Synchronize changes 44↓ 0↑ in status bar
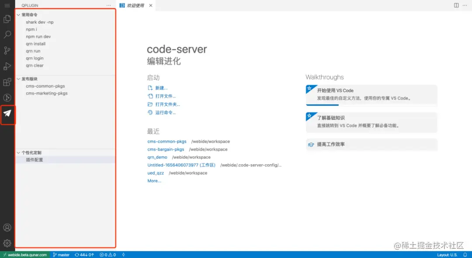 84,255
